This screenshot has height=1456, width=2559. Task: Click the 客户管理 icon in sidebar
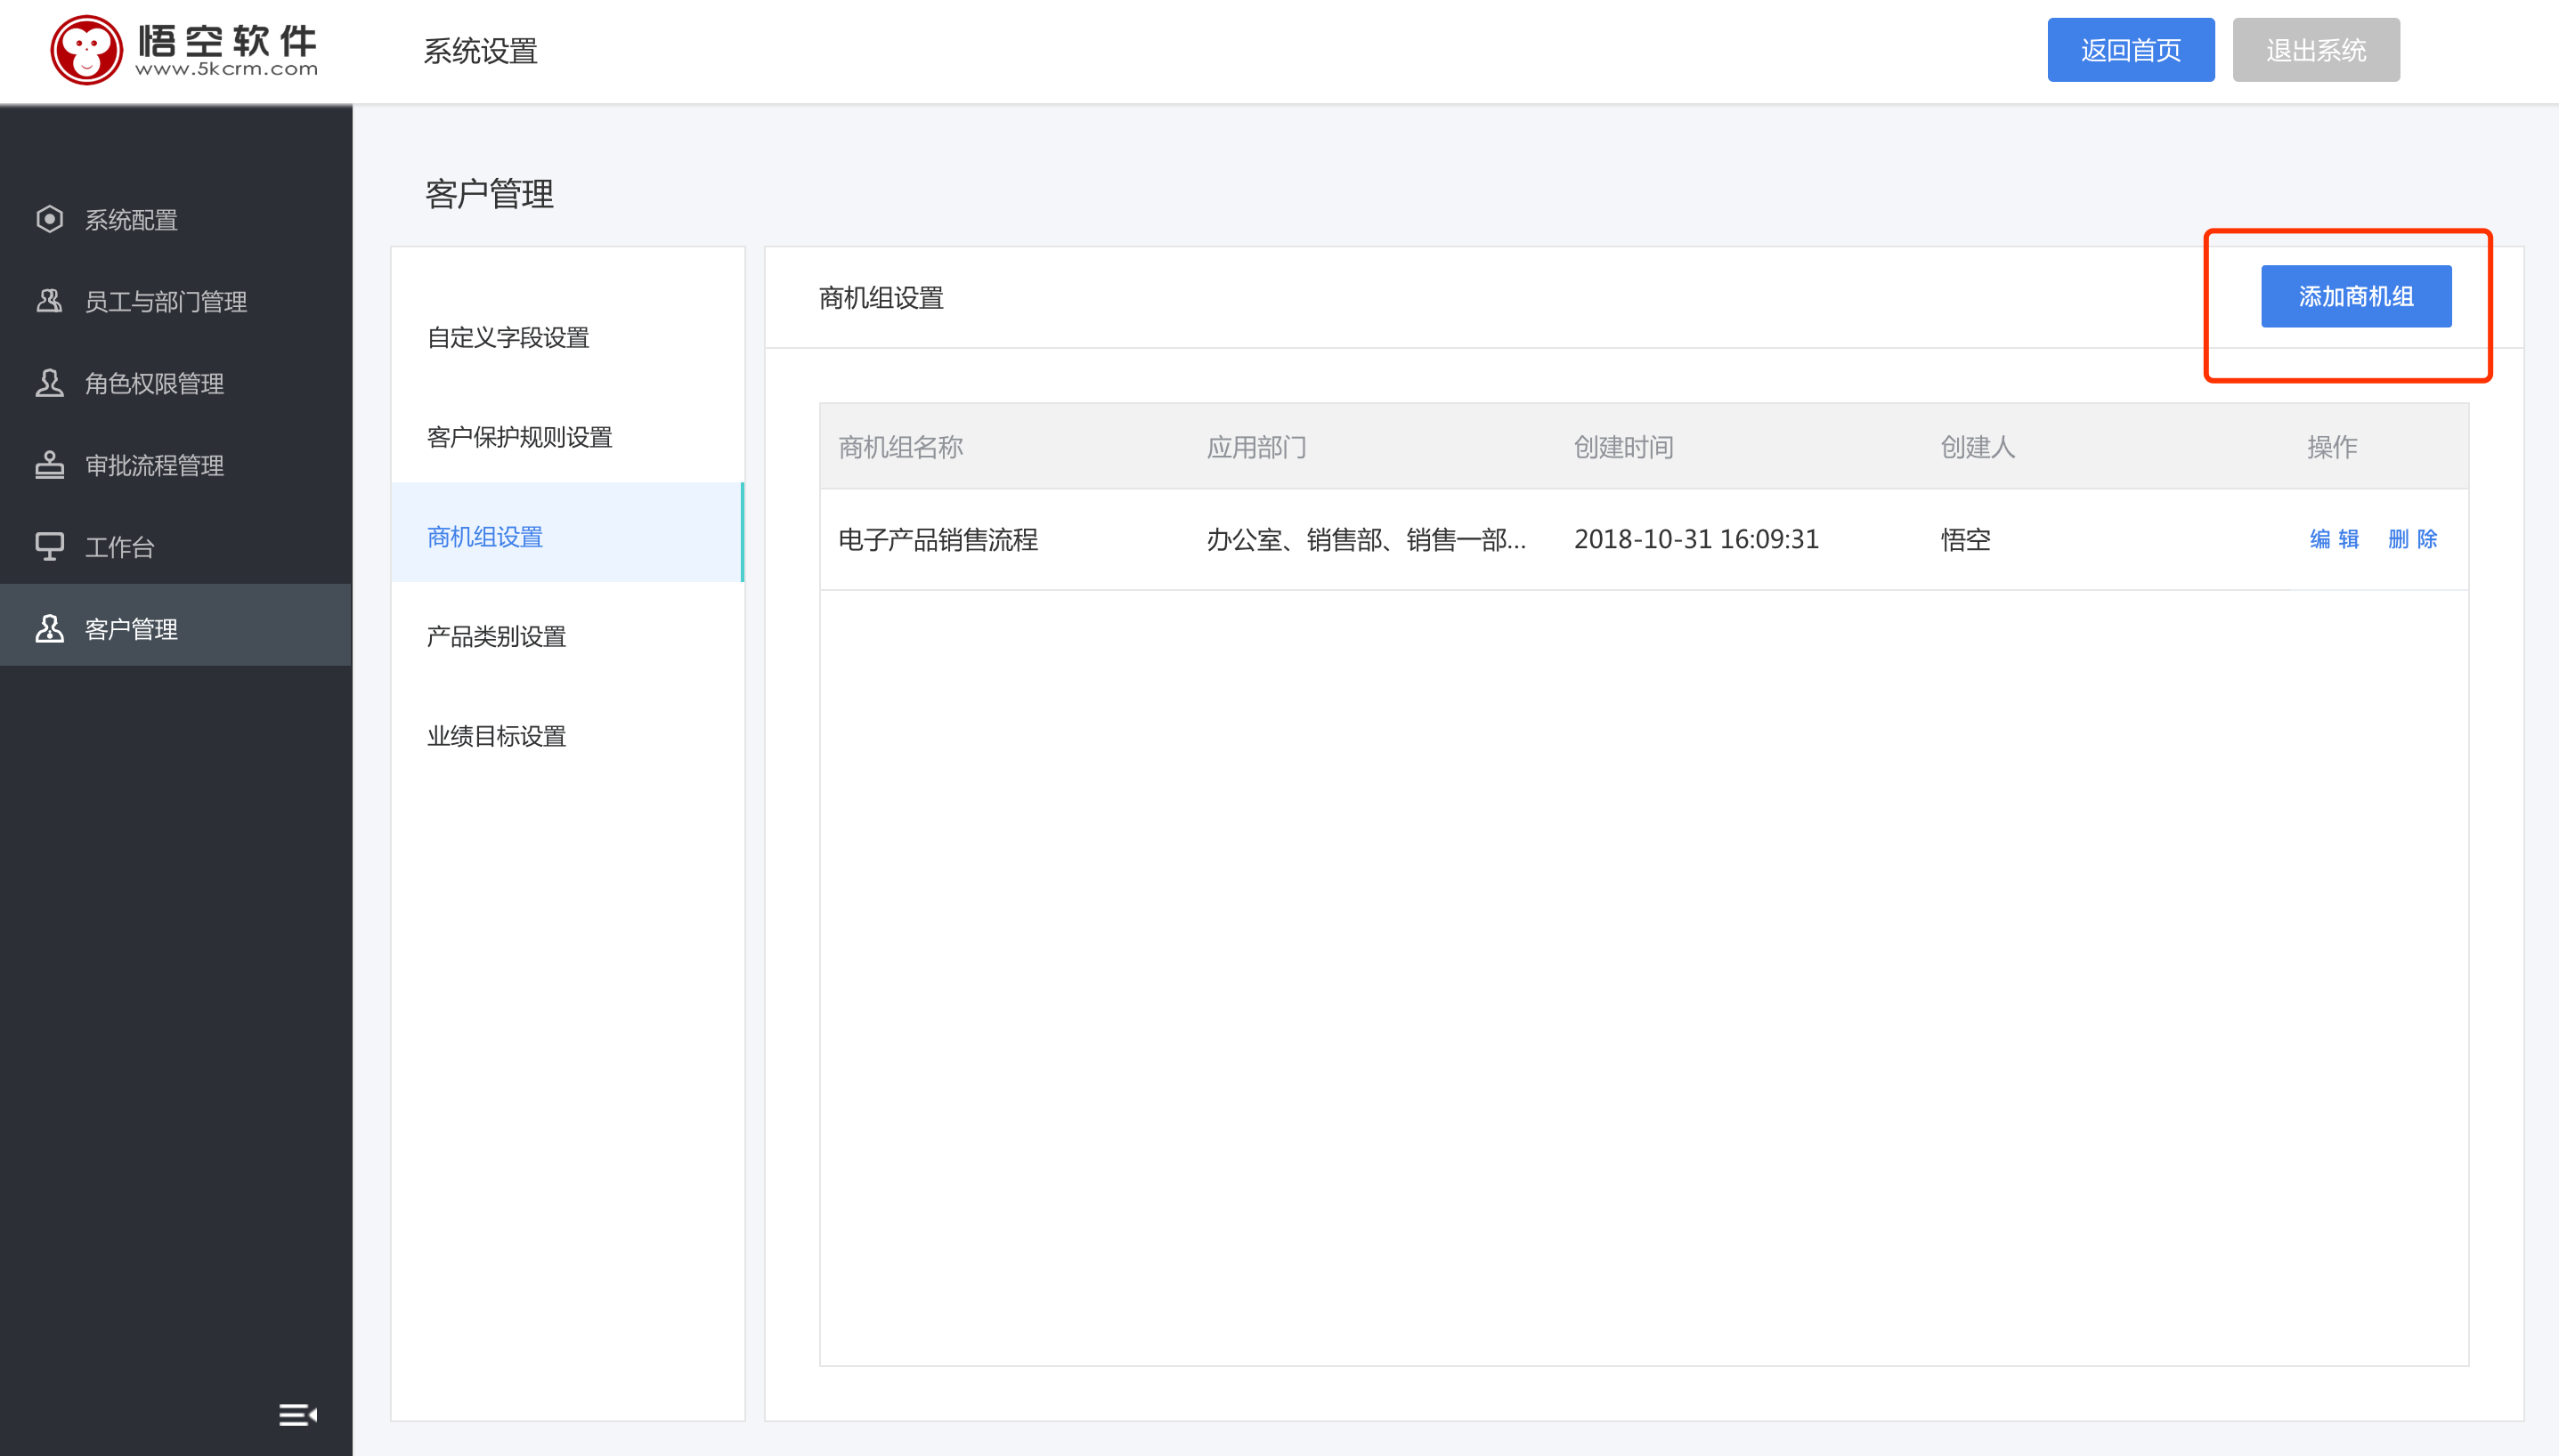point(49,627)
